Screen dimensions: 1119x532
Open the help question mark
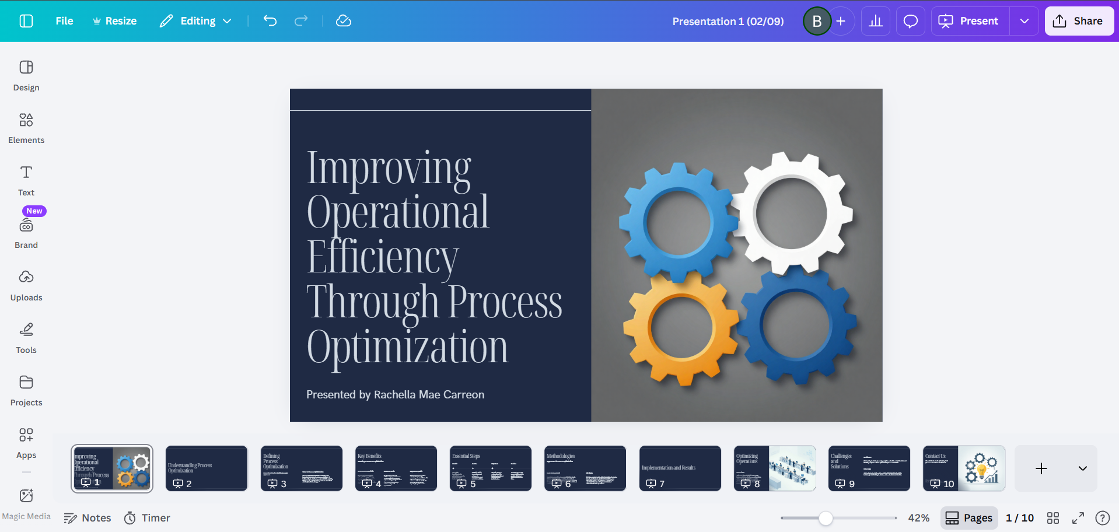point(1103,518)
